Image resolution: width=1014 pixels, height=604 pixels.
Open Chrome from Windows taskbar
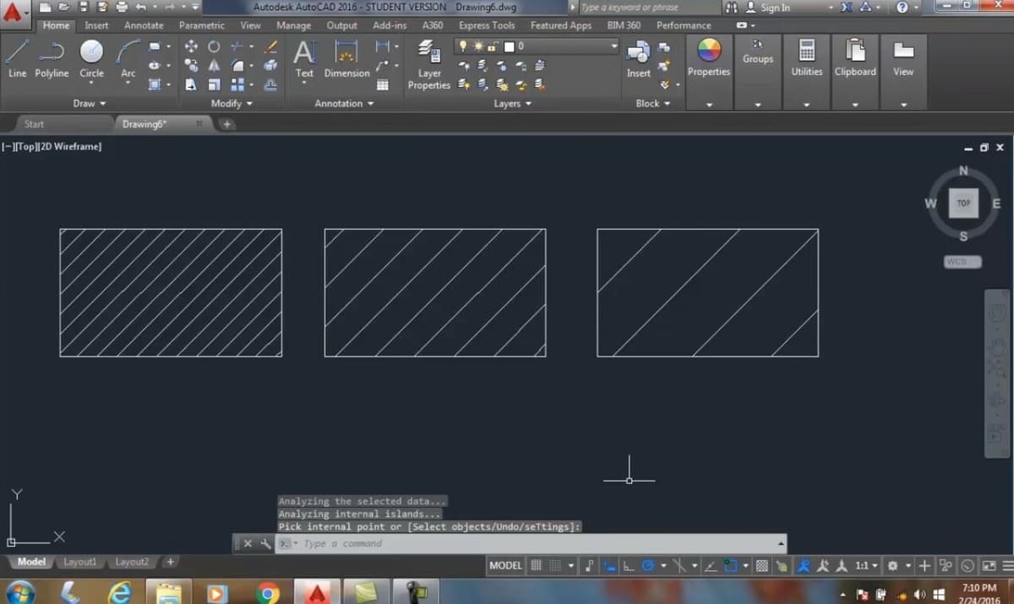pos(268,592)
